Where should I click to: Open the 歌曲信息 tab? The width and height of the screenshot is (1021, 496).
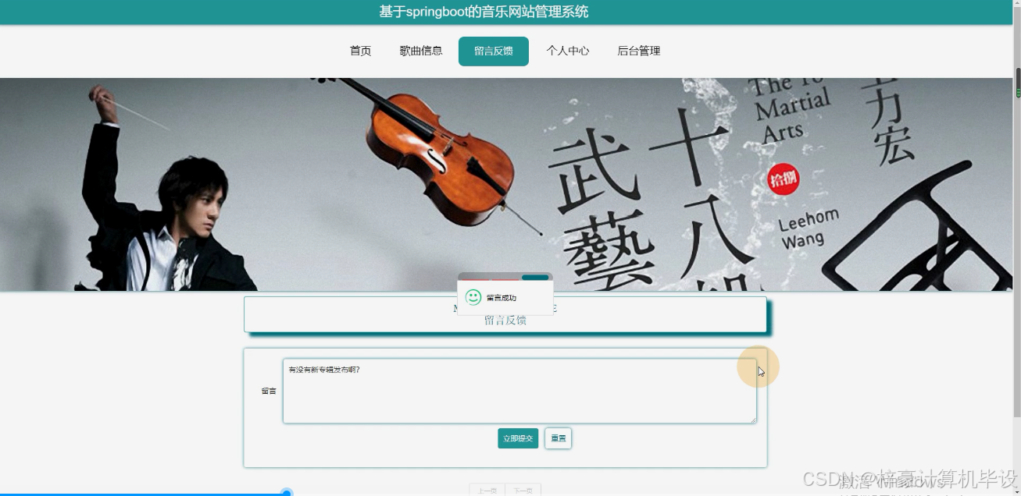coord(420,51)
